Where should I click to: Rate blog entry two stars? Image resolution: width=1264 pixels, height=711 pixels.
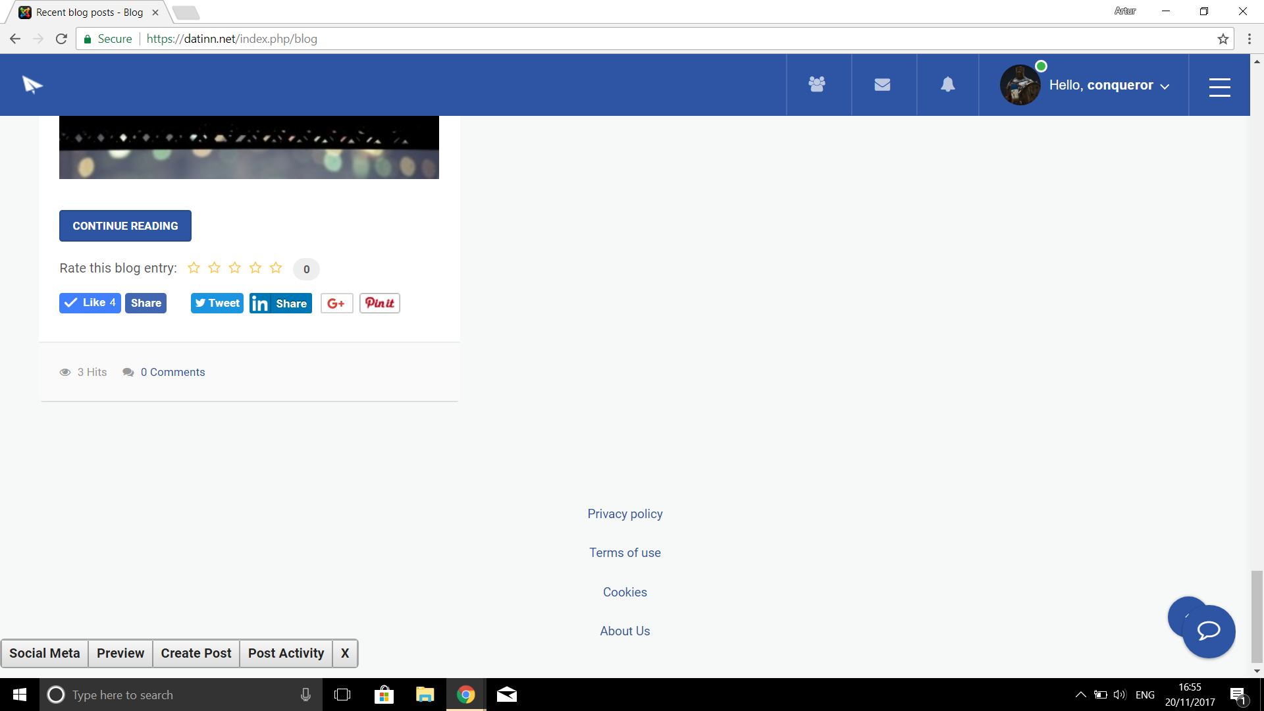214,268
